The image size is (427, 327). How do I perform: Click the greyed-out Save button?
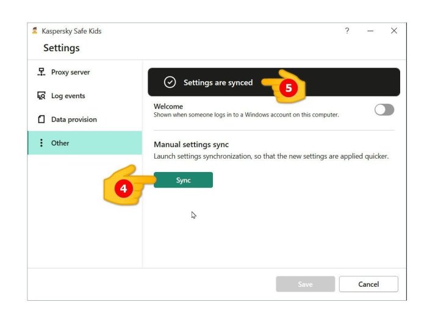(x=305, y=284)
